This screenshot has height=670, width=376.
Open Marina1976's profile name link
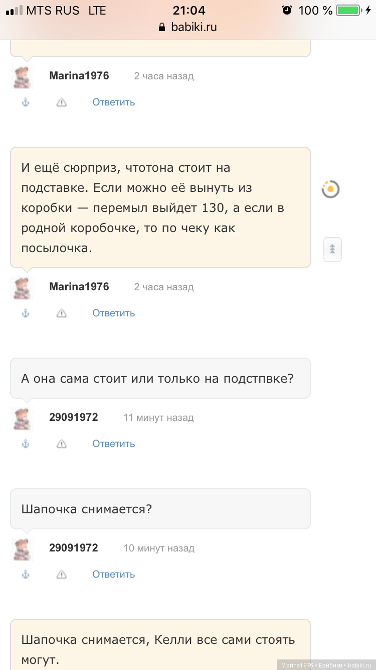[x=79, y=75]
